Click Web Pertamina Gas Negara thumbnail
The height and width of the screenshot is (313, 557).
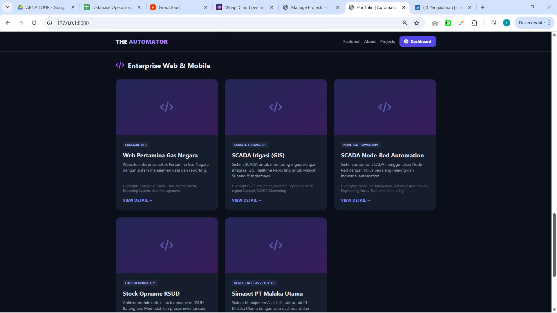pos(167,107)
